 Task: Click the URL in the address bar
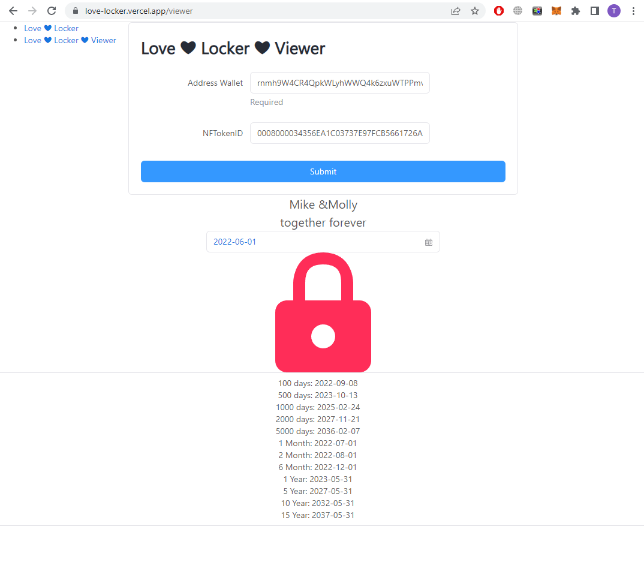(x=139, y=11)
